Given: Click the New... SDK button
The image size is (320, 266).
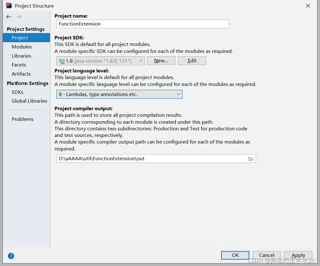Looking at the screenshot, I should click(161, 61).
